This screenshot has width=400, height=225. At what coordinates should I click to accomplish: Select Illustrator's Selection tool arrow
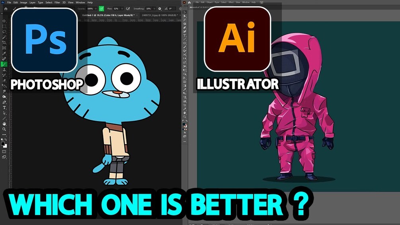click(x=185, y=12)
